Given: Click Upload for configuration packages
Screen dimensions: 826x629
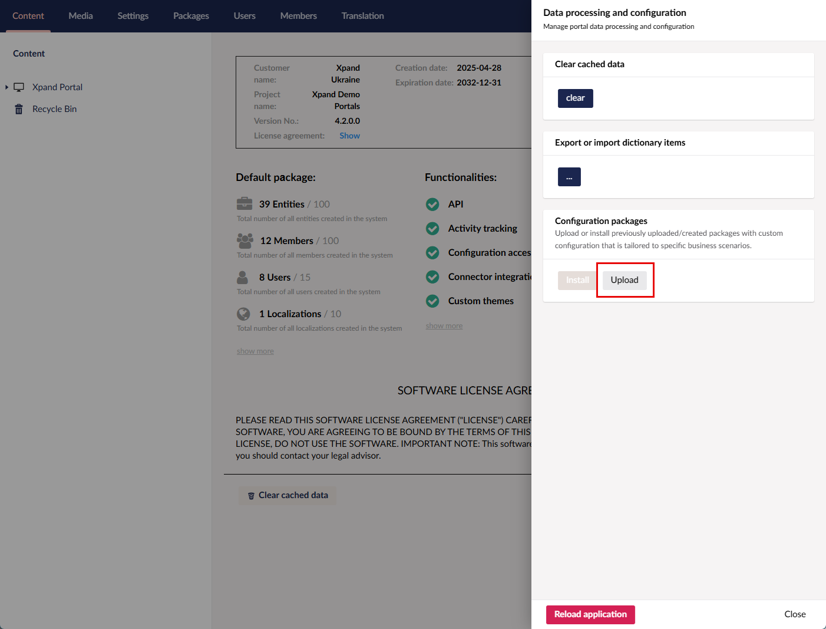Looking at the screenshot, I should [625, 280].
